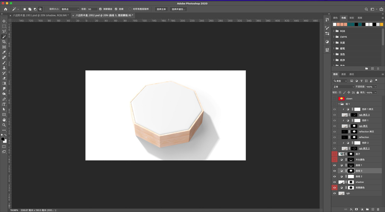This screenshot has width=385, height=212.
Task: Select the Gradient tool
Action: coord(4,84)
